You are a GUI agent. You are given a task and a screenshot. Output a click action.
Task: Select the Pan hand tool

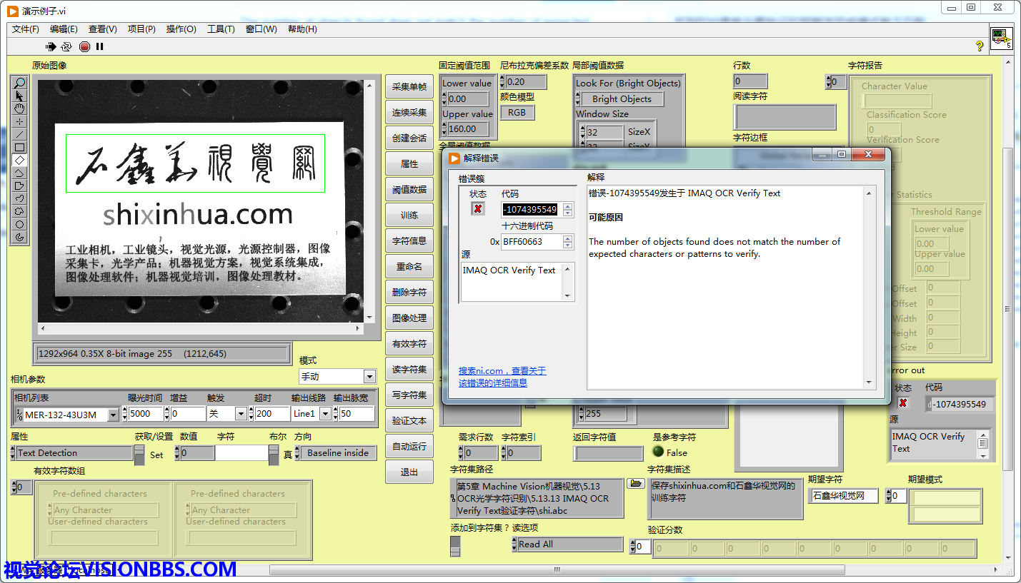(x=20, y=108)
